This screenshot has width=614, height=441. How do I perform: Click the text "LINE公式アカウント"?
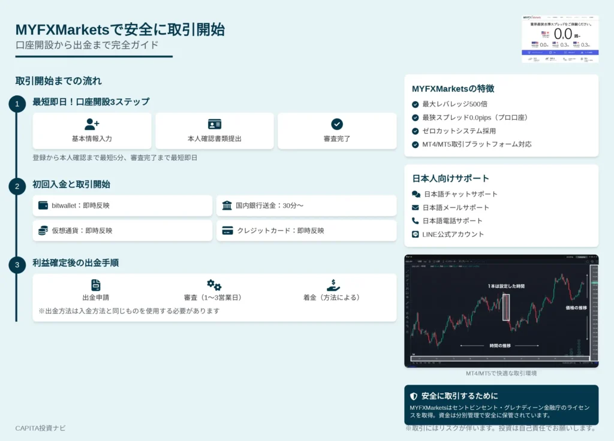pos(453,234)
